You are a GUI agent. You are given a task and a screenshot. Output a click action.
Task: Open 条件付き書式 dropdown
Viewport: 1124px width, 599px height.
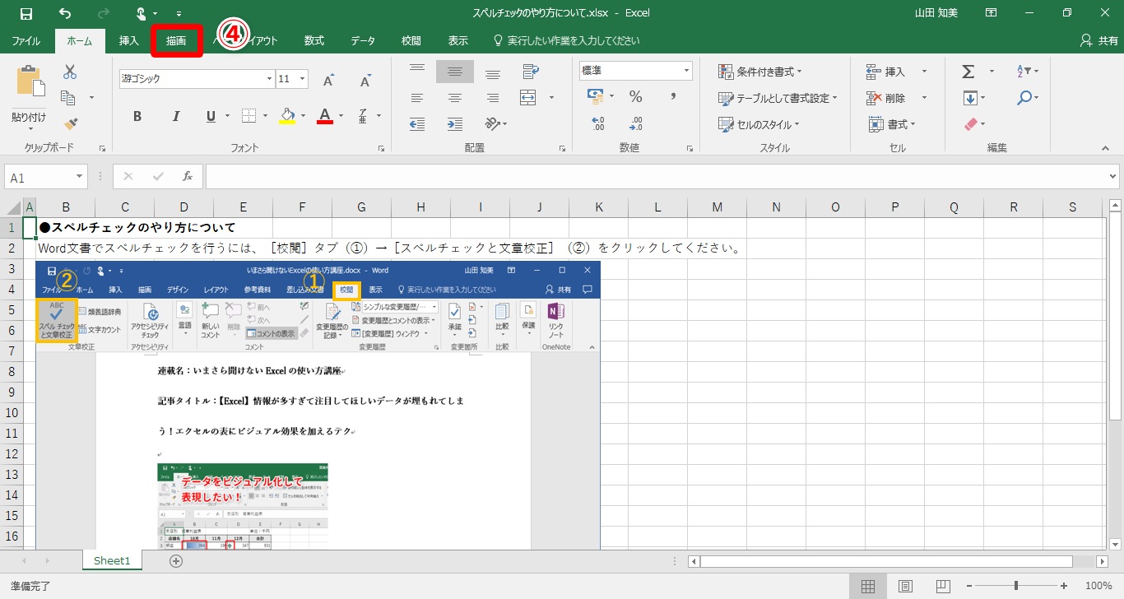pos(760,72)
